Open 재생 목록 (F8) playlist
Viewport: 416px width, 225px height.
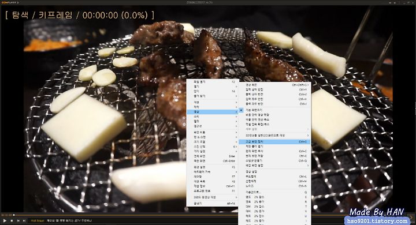213,182
